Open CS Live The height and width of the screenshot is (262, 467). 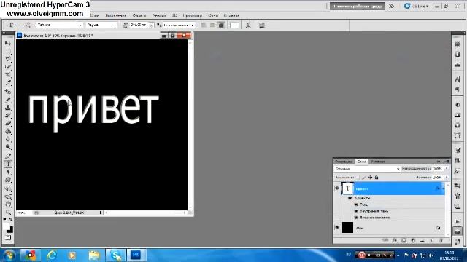coord(416,6)
